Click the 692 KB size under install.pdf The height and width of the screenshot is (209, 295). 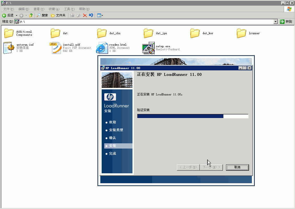coord(67,51)
